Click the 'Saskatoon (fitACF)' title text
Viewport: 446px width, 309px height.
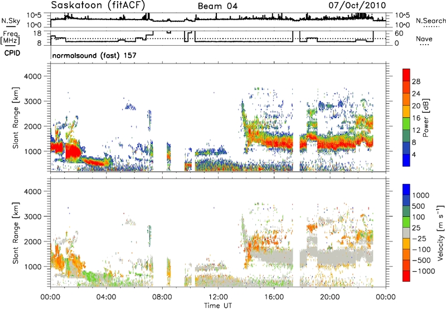pyautogui.click(x=98, y=5)
